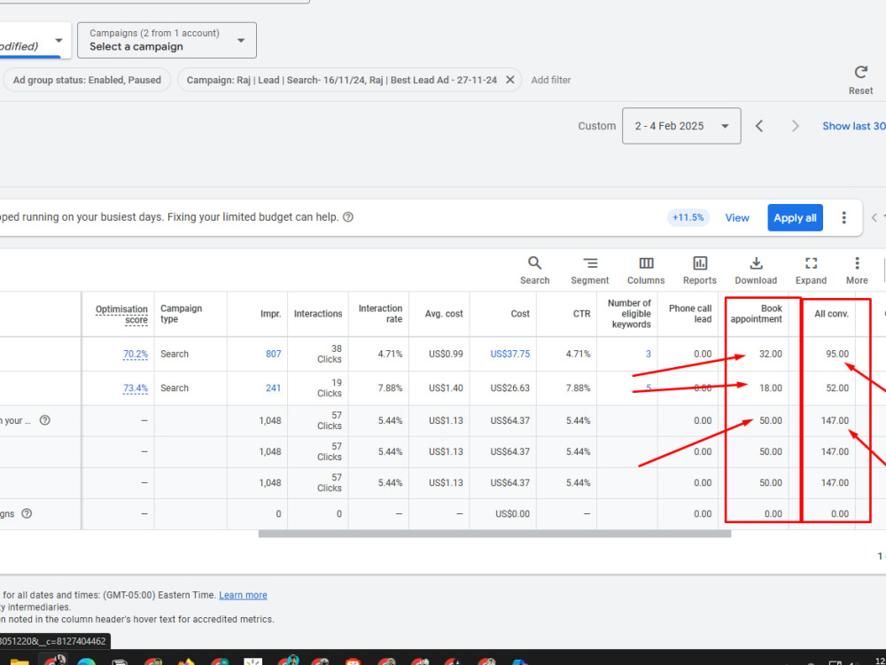
Task: Open the 'Select a campaign' dropdown
Action: 167,40
